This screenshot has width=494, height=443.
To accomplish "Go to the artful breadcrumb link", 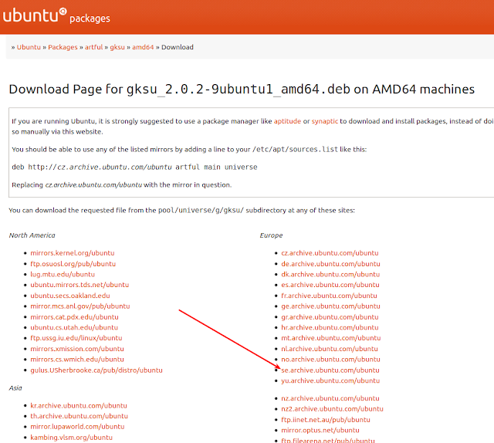I will 93,47.
